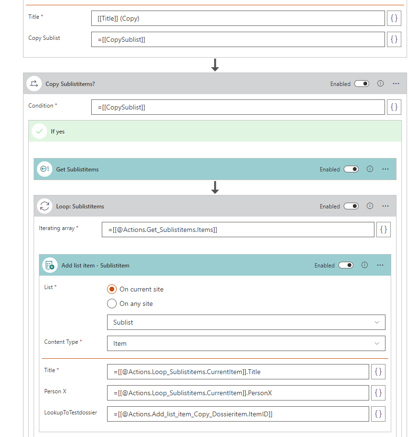Open ellipsis menu for Loop: Sublistitems
This screenshot has height=437, width=409.
click(x=385, y=206)
